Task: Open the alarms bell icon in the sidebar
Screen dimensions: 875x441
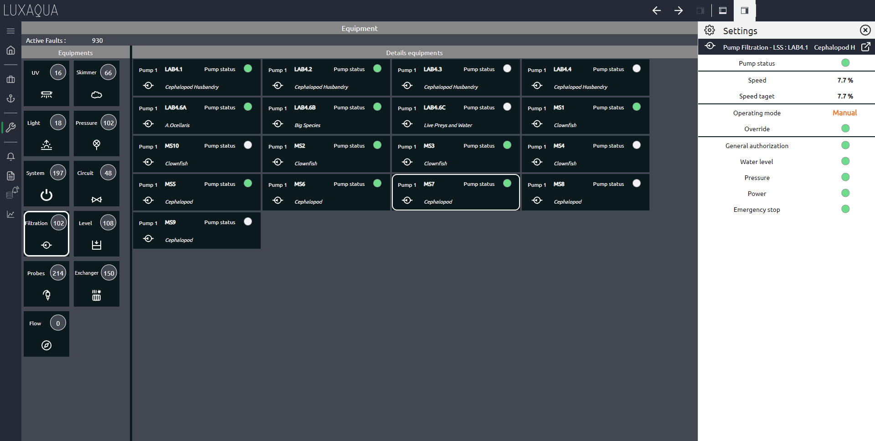Action: [x=10, y=156]
